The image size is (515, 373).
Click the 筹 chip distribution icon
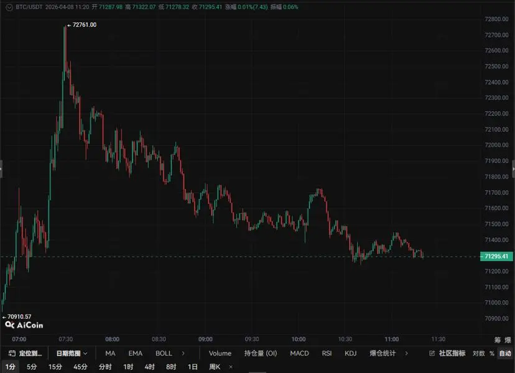[498, 340]
